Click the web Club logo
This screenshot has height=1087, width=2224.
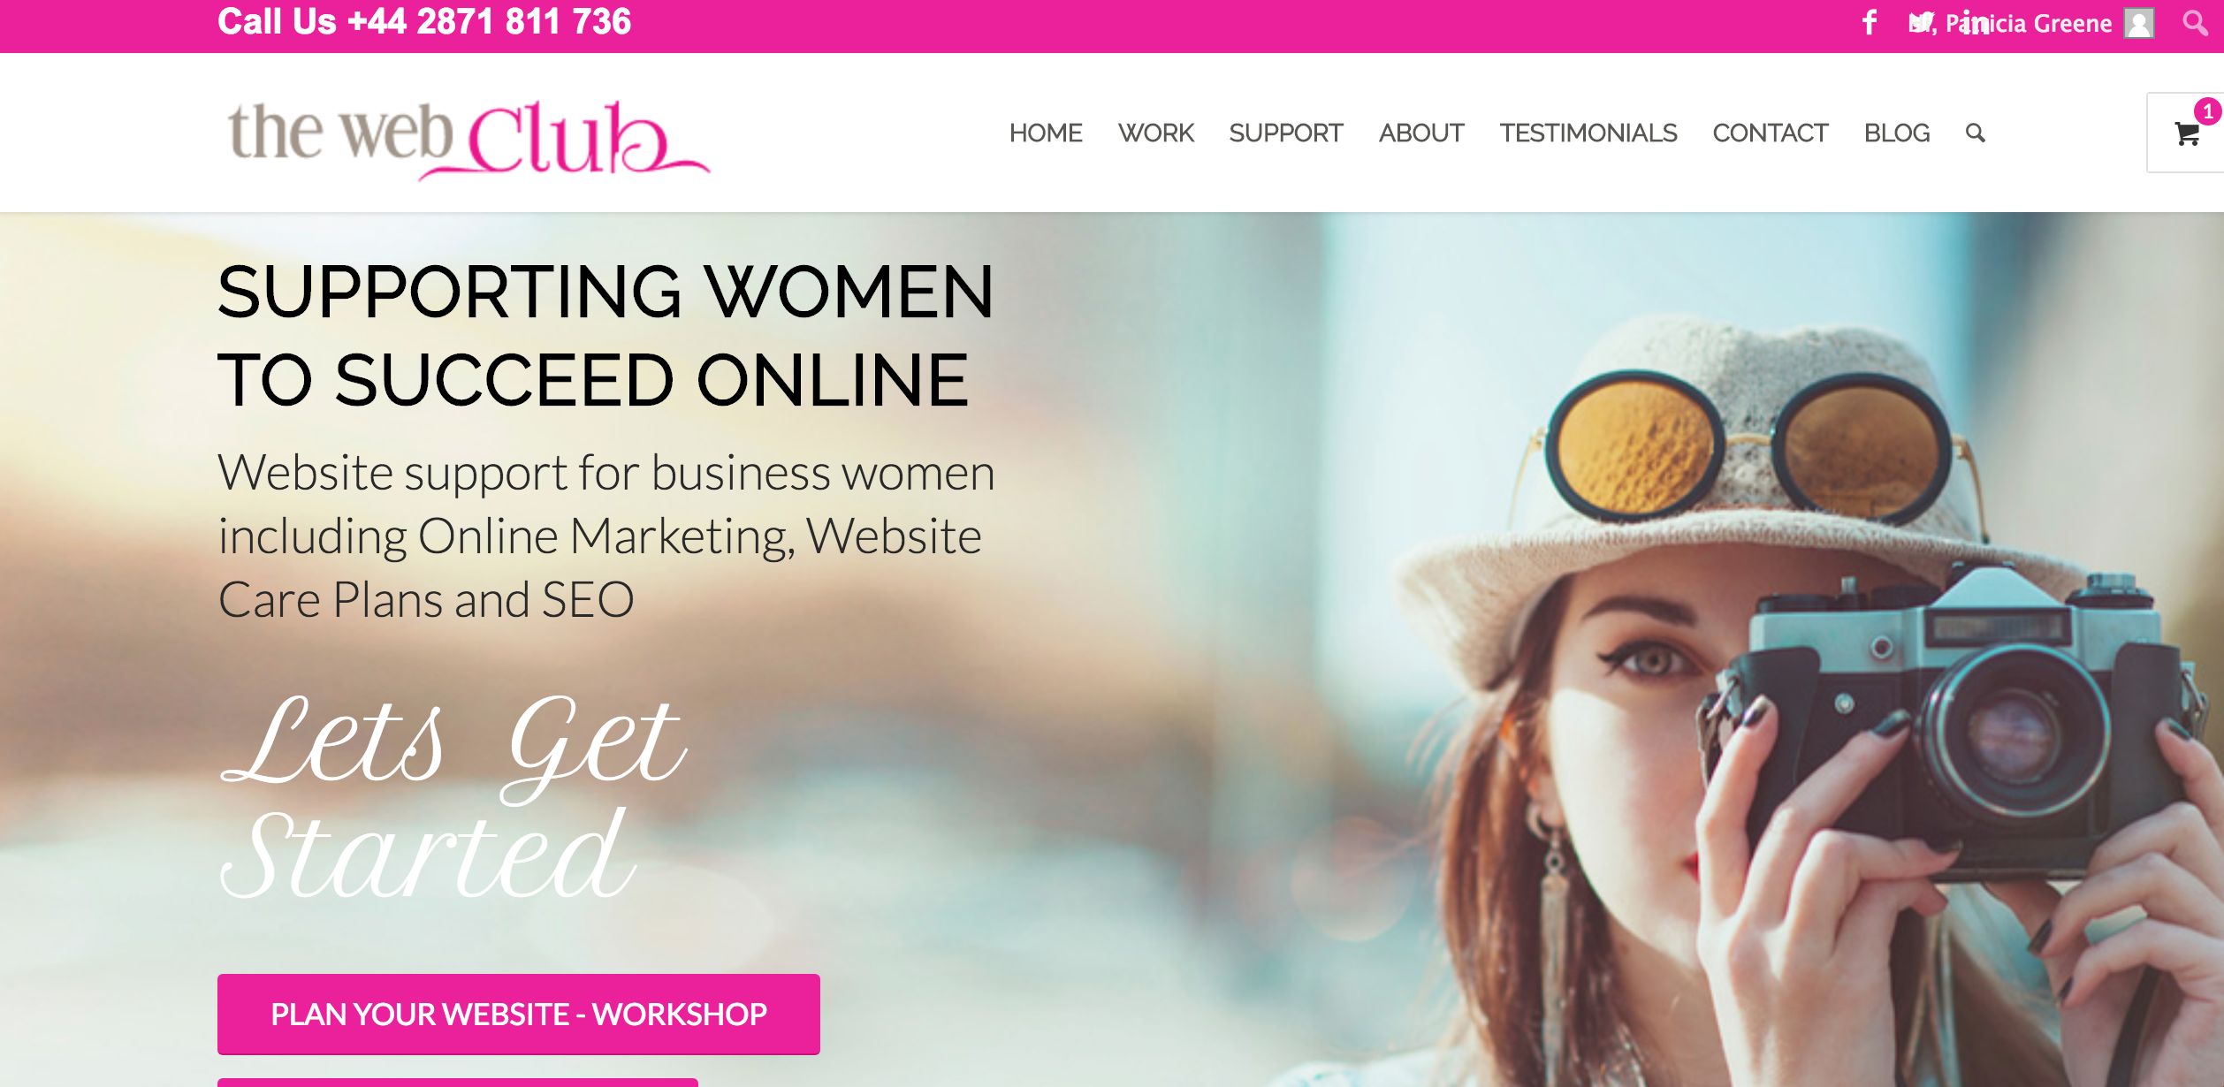point(468,139)
